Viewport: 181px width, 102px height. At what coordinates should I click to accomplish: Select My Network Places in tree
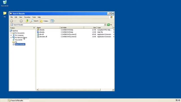[21, 38]
